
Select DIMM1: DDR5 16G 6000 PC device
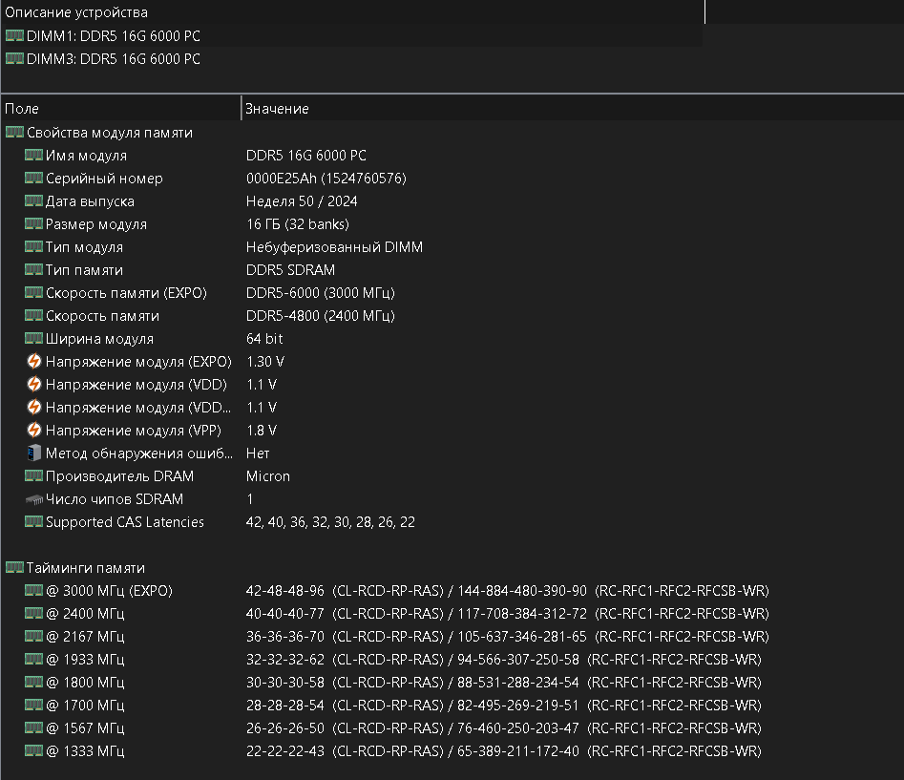click(113, 36)
